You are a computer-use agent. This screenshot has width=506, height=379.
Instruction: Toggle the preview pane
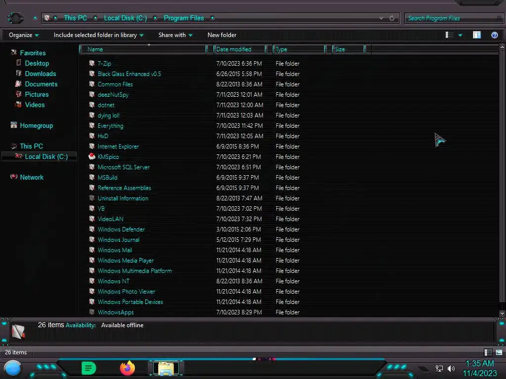(x=477, y=35)
